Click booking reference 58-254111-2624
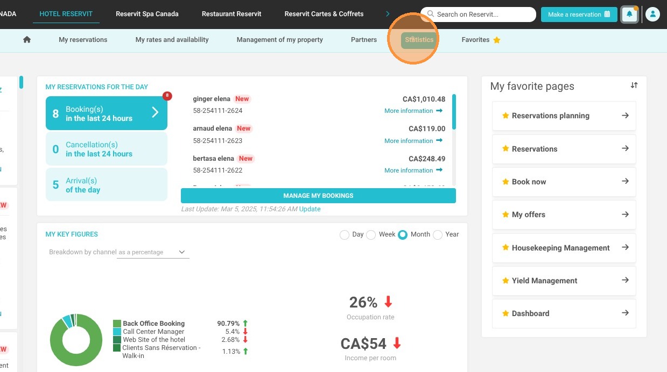This screenshot has width=667, height=372. tap(217, 111)
